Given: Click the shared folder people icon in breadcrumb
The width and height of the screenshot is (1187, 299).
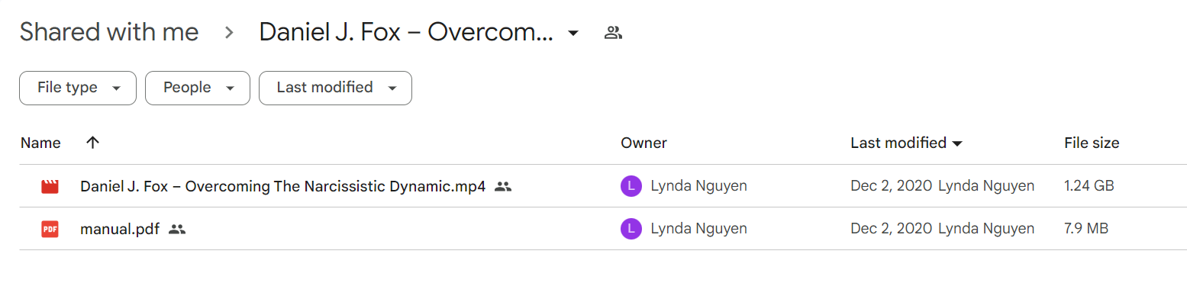Looking at the screenshot, I should click(613, 32).
